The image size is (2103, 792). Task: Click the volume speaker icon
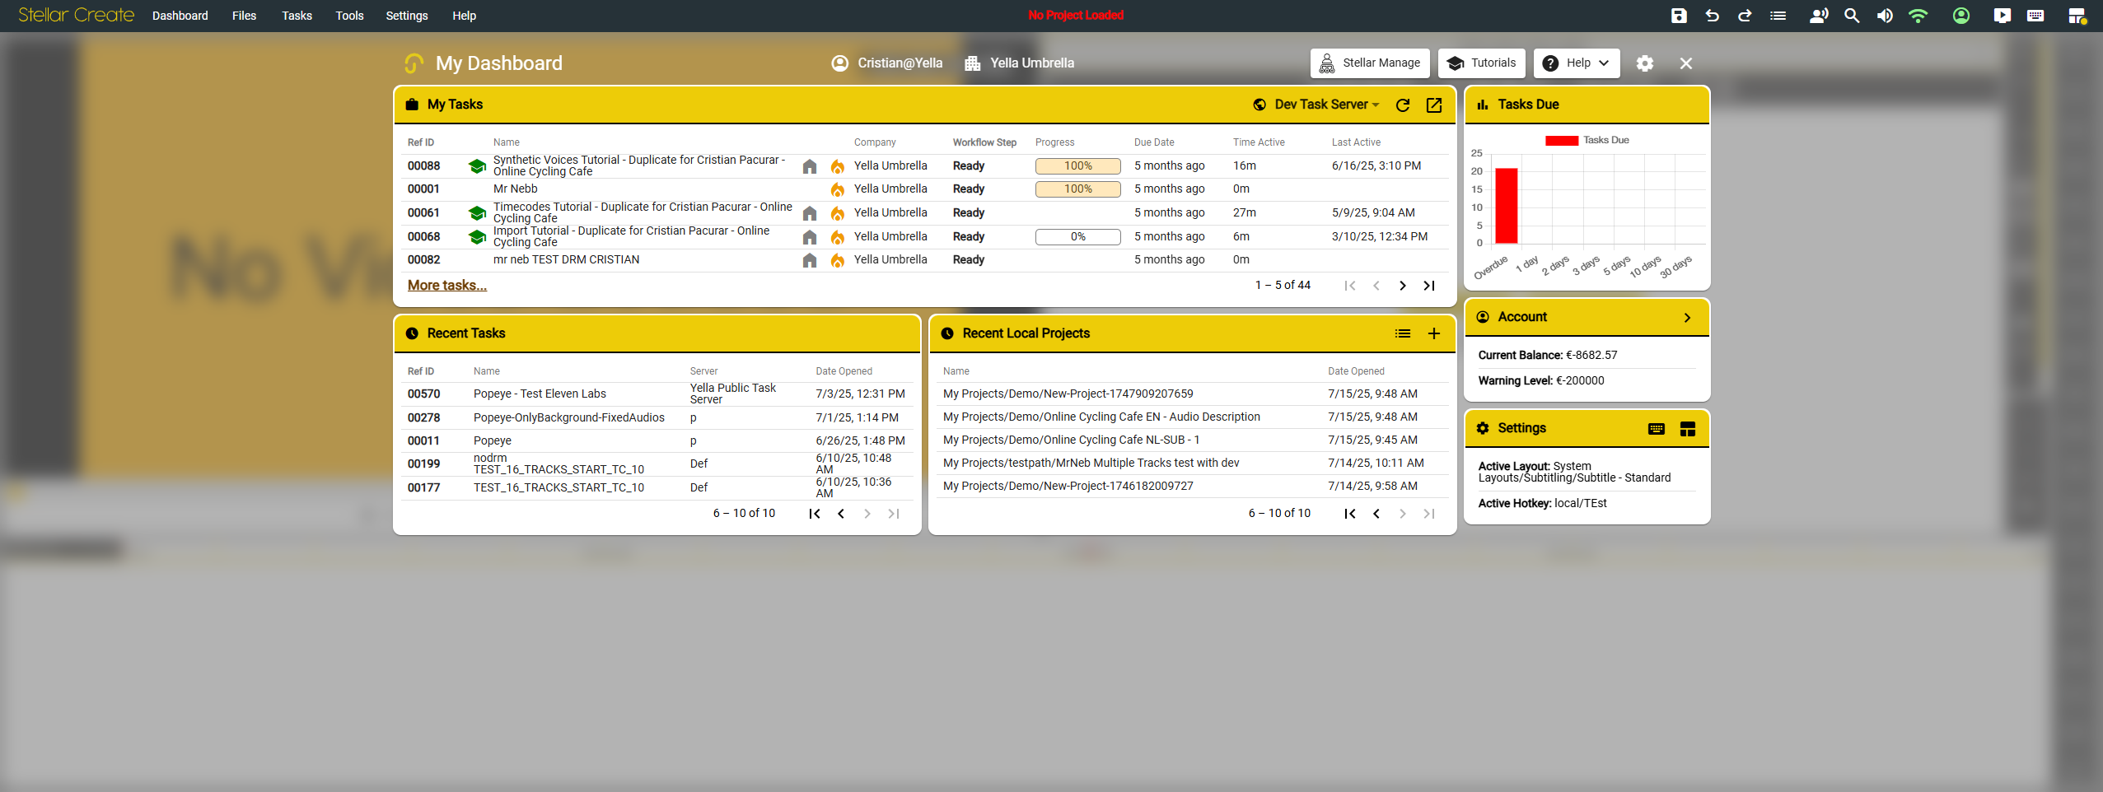click(1885, 16)
